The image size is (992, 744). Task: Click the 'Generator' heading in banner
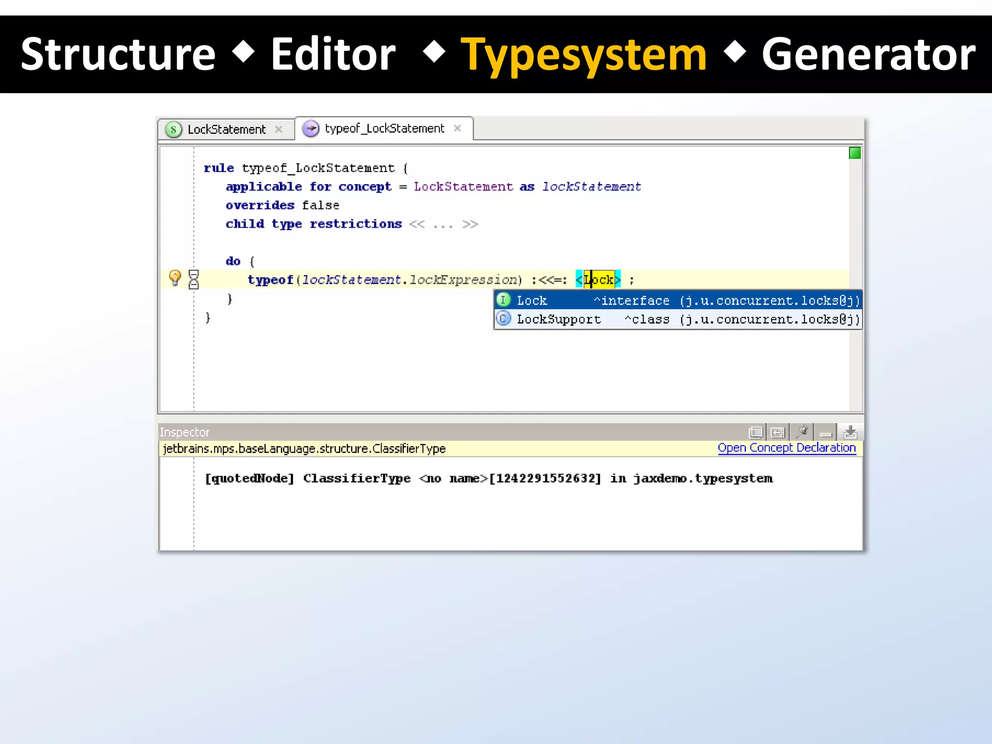point(868,54)
